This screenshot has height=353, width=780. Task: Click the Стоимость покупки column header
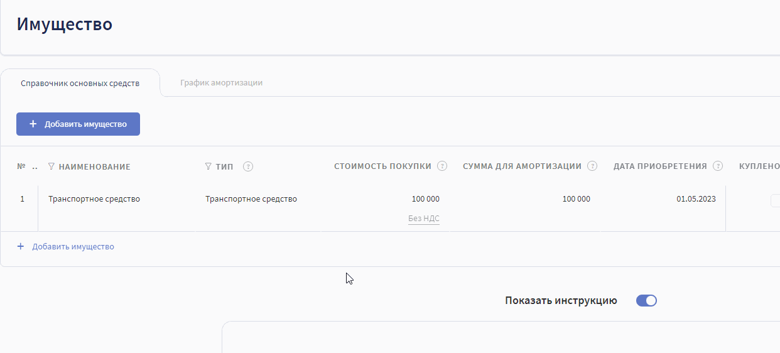click(383, 166)
